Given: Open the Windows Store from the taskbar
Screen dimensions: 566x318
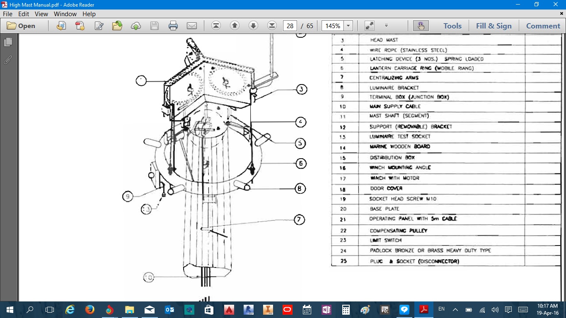Looking at the screenshot, I should tap(209, 309).
